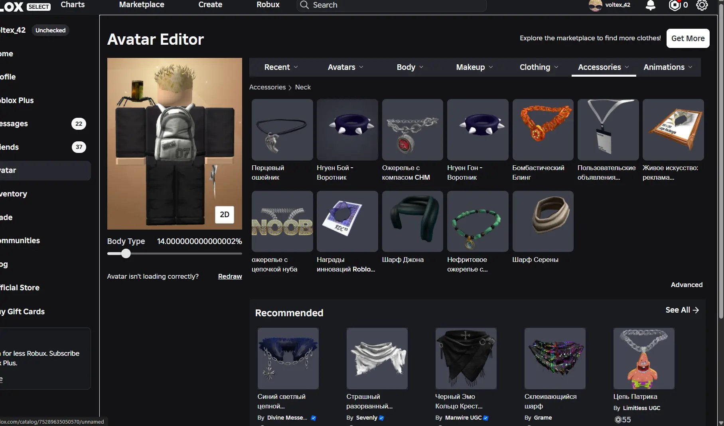The width and height of the screenshot is (724, 426).
Task: Open the Limitless UGC creator link
Action: [x=641, y=408]
